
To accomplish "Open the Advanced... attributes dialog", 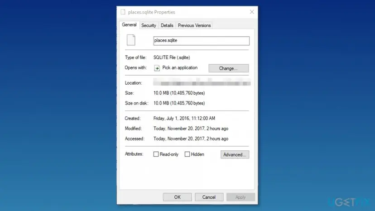I will [x=235, y=154].
